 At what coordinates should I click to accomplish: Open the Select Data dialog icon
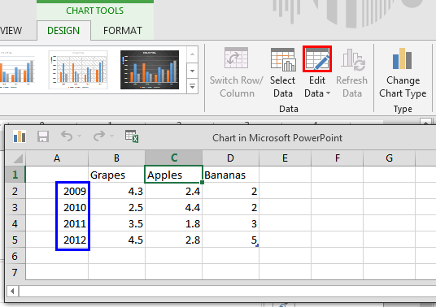click(283, 59)
